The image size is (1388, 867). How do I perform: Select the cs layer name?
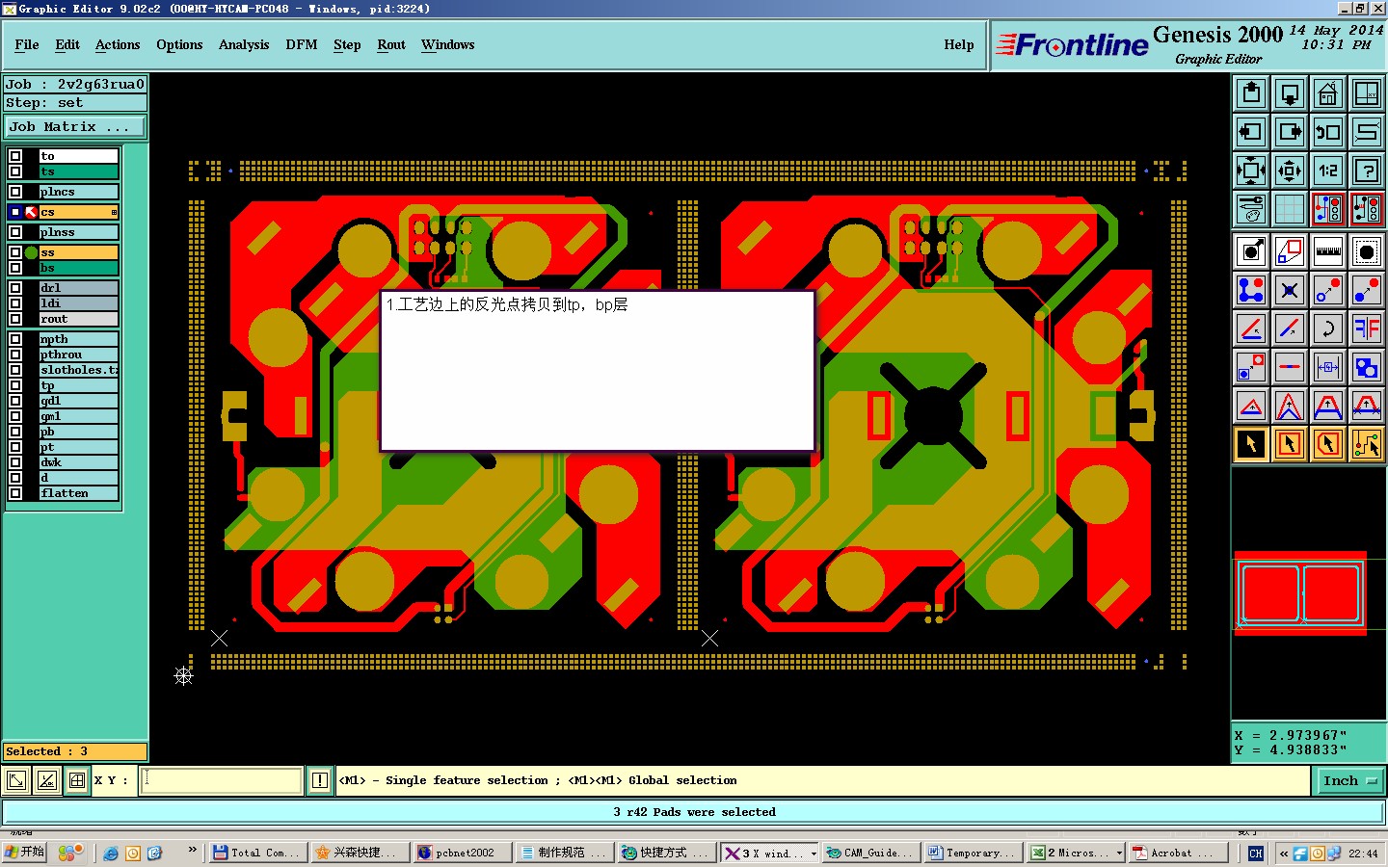tap(78, 212)
